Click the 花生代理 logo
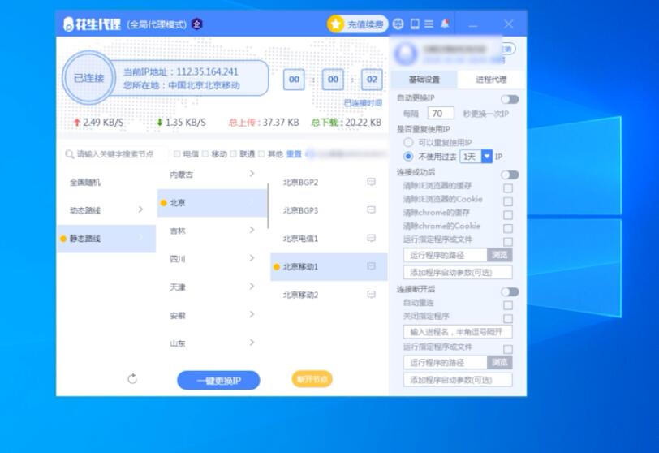Screen dimensions: 659x453 pyautogui.click(x=92, y=24)
